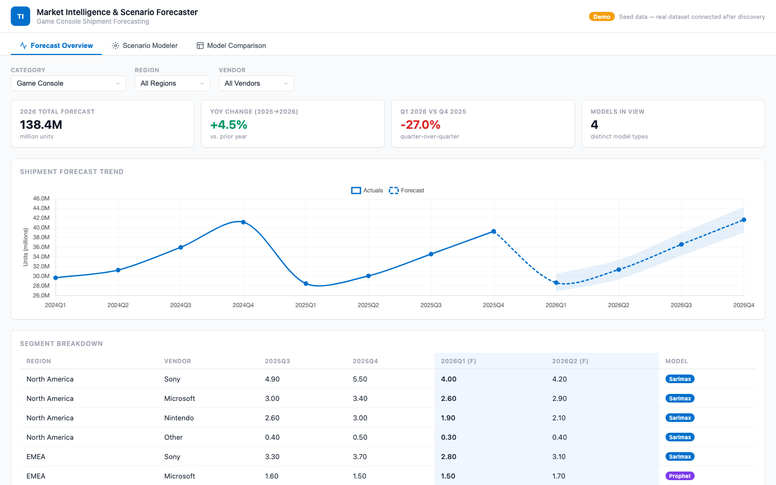This screenshot has width=776, height=485.
Task: Click the 2026Q2 axis label
Action: (x=619, y=305)
